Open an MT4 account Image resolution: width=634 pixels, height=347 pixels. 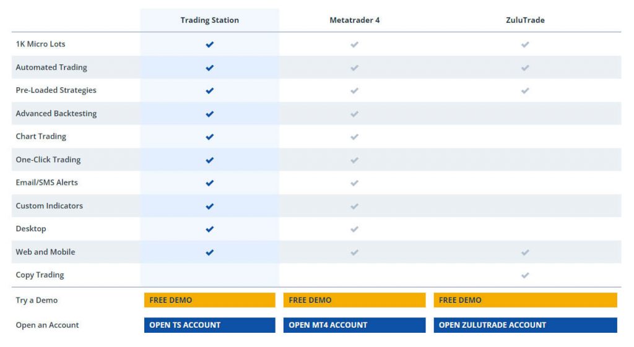pyautogui.click(x=354, y=325)
